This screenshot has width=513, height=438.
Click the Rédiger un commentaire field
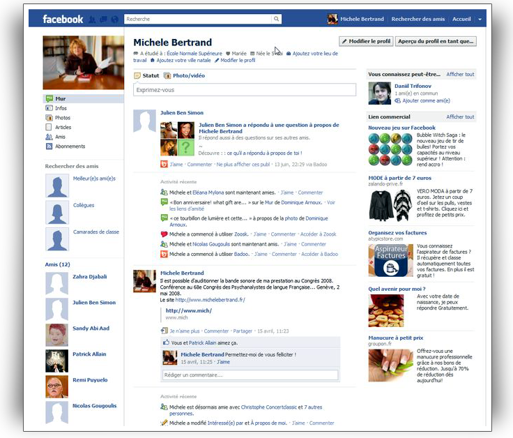click(x=250, y=375)
